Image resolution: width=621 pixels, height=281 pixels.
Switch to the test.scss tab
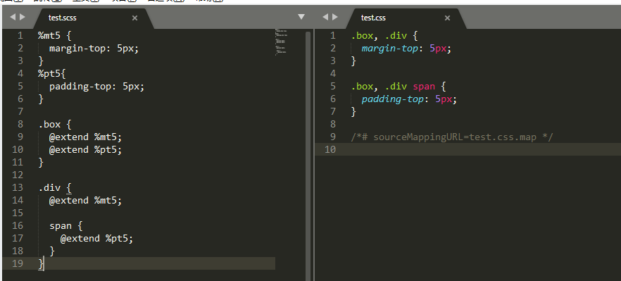63,18
